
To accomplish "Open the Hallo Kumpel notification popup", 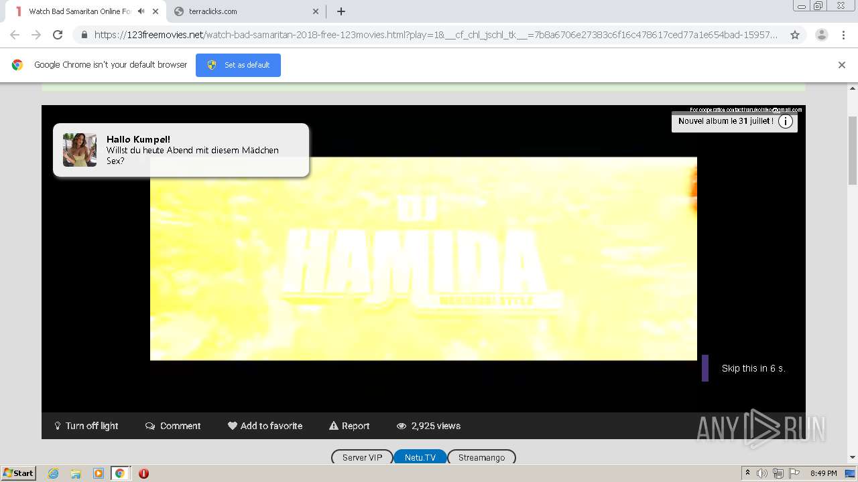I will coord(181,150).
